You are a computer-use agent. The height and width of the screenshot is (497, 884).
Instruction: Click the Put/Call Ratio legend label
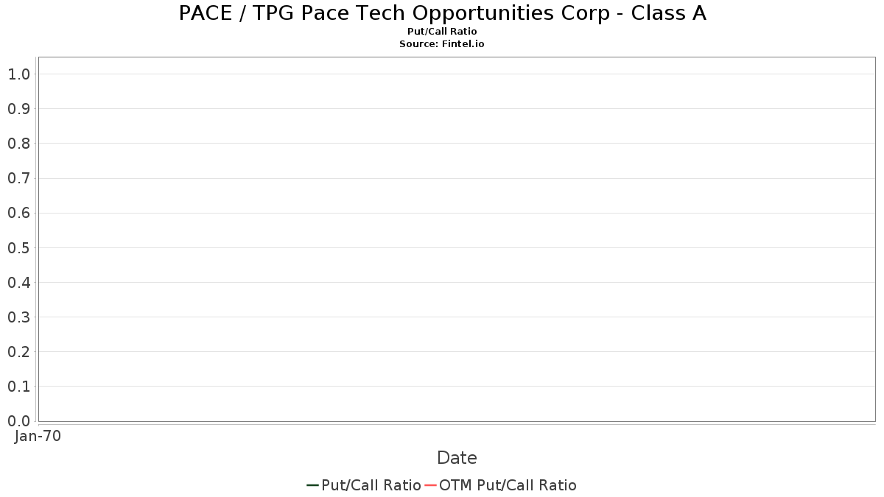click(371, 485)
